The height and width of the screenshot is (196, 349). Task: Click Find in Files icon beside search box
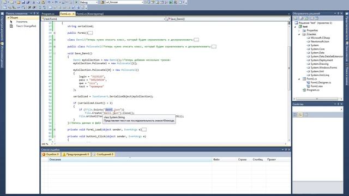point(103,2)
